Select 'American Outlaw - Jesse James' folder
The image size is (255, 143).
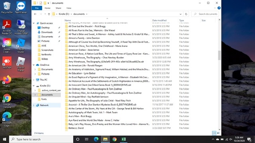84,50
